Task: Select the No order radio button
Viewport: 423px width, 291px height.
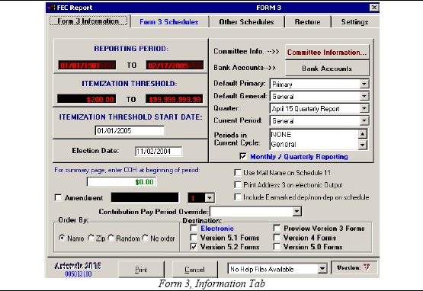Action: [145, 238]
